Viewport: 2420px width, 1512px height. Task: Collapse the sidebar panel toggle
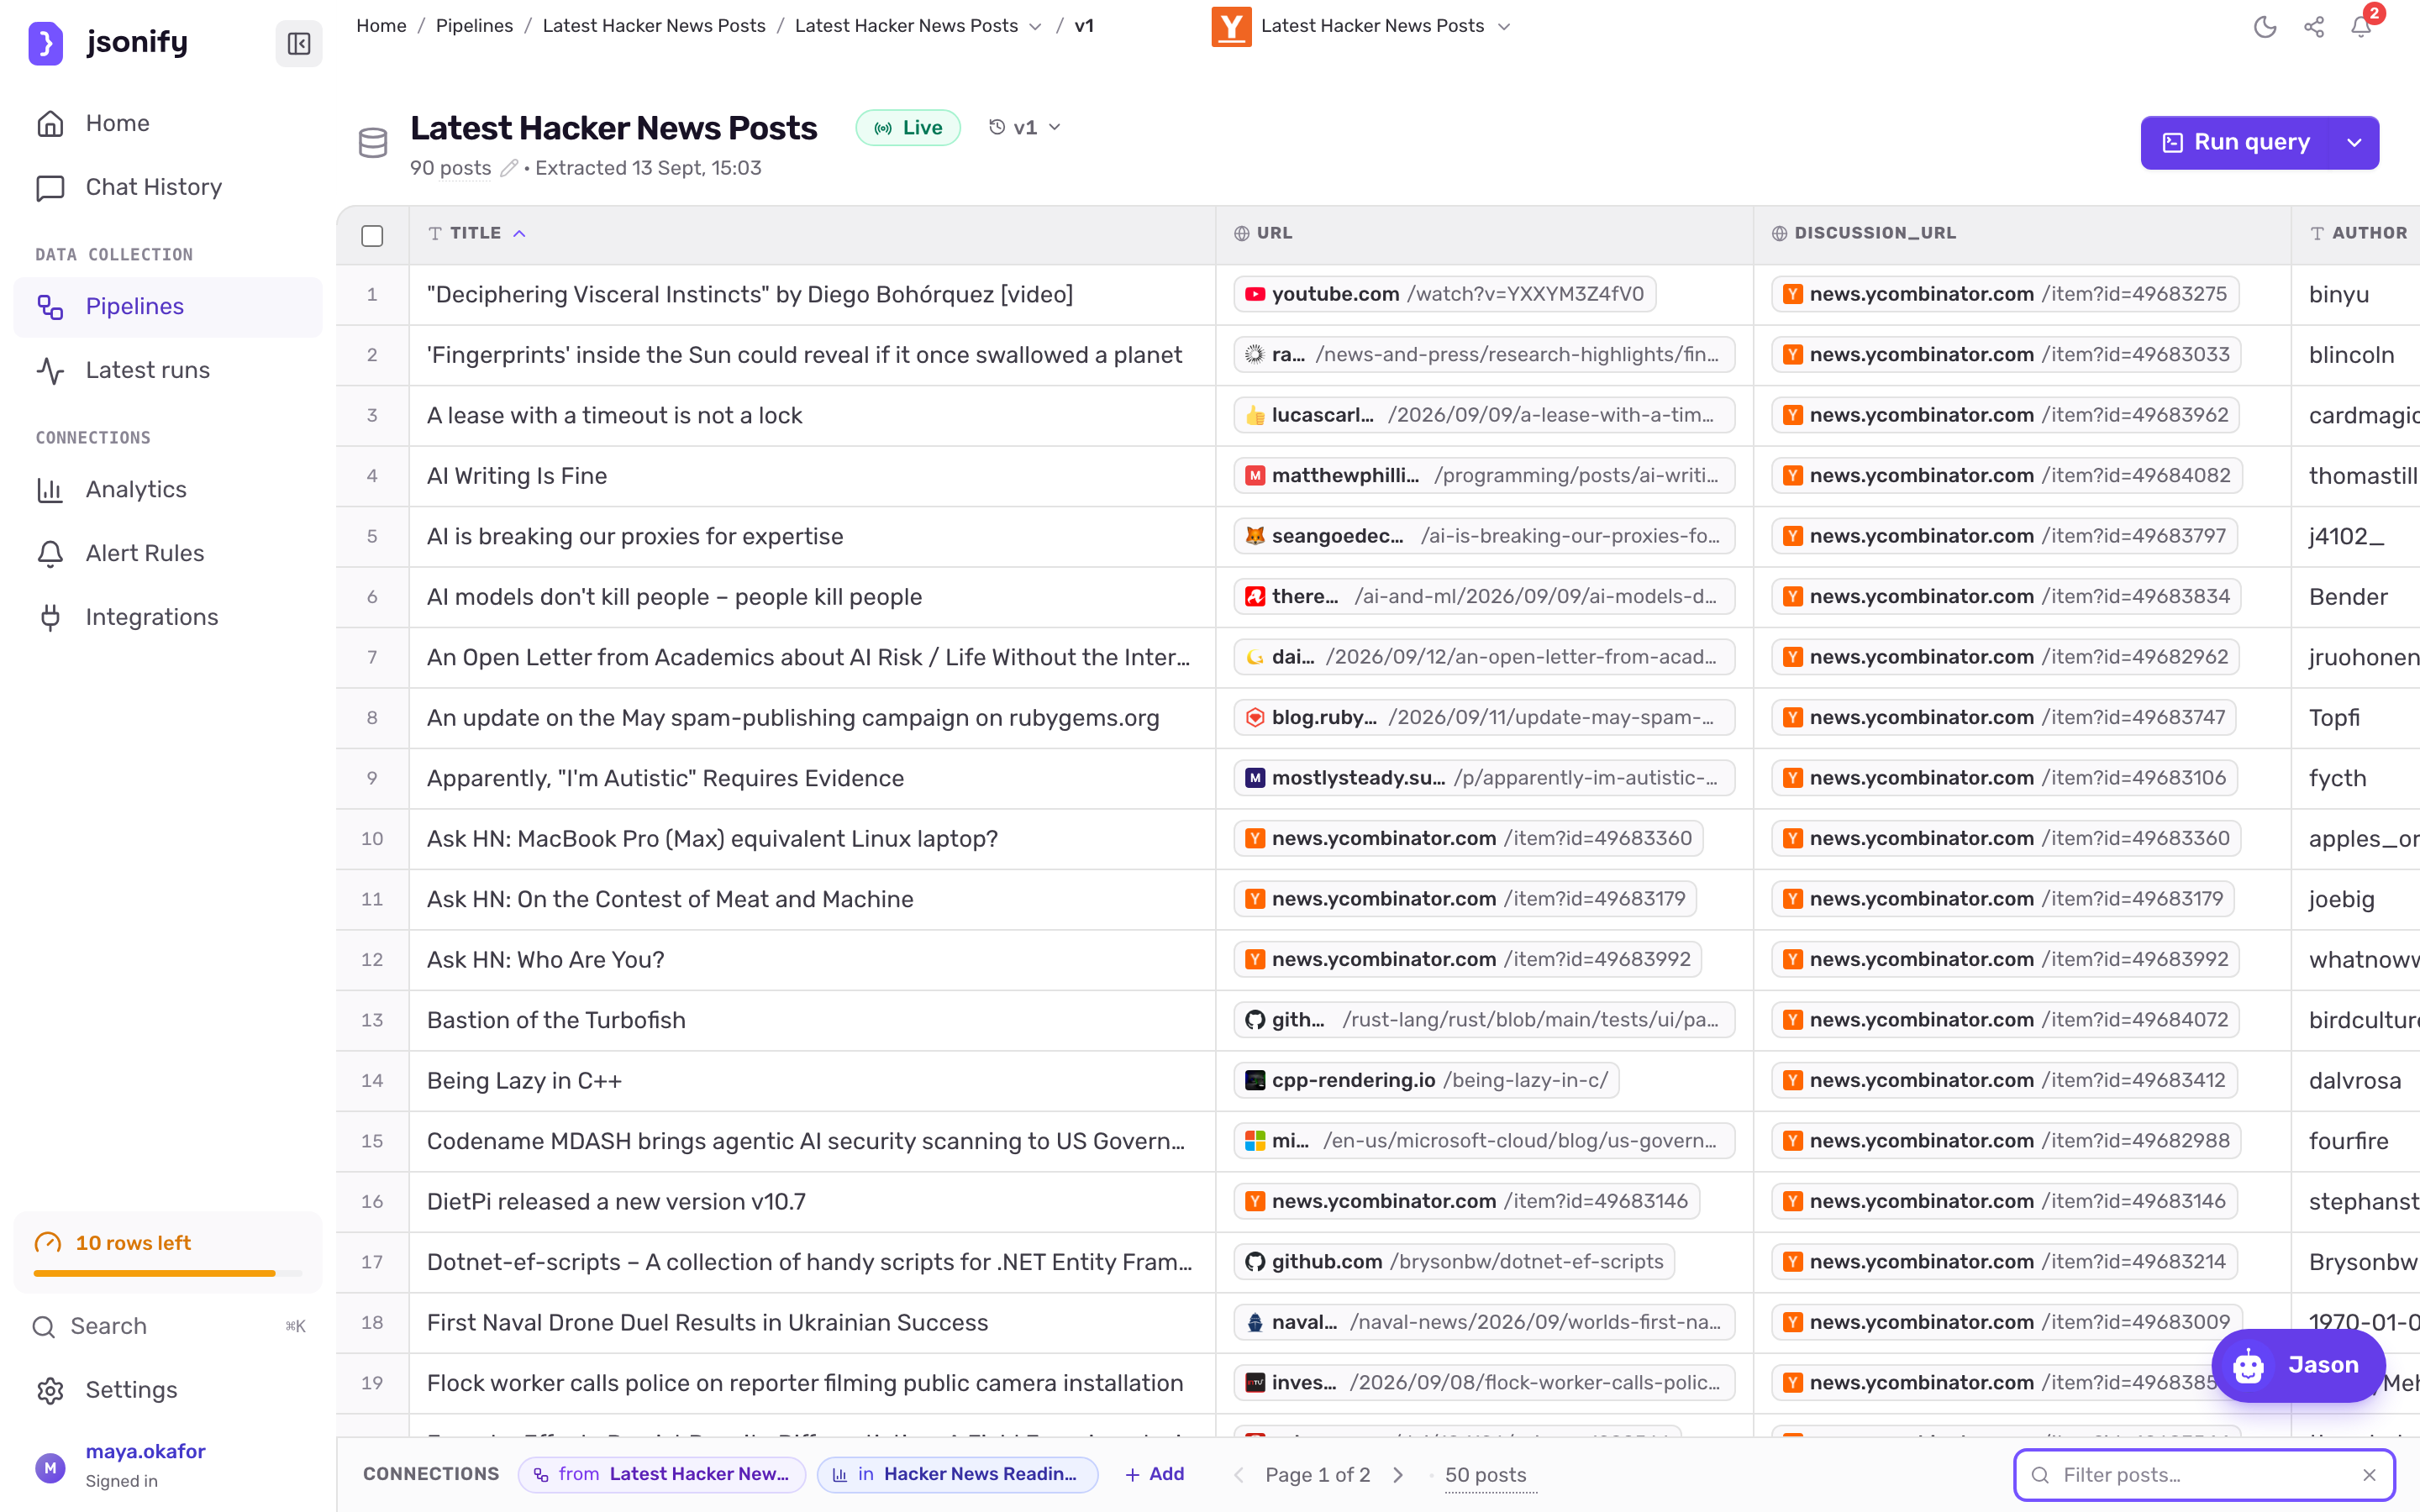coord(298,43)
